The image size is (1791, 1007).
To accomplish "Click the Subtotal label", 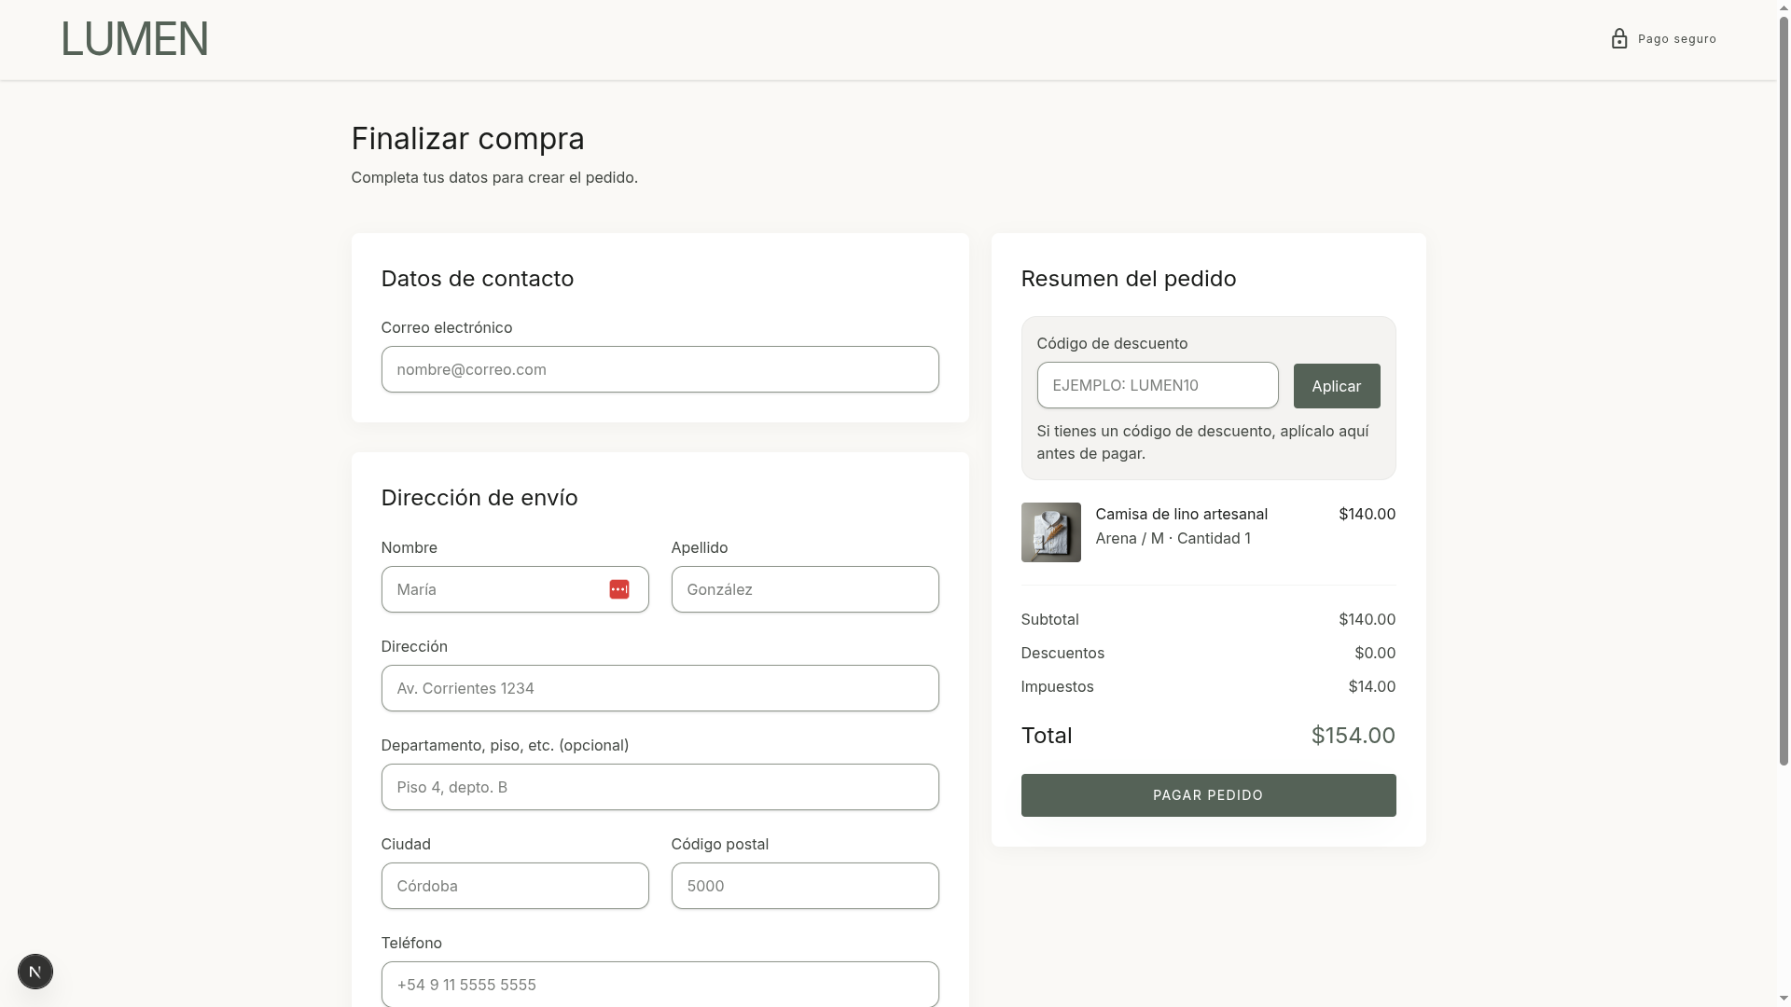I will 1049,619.
